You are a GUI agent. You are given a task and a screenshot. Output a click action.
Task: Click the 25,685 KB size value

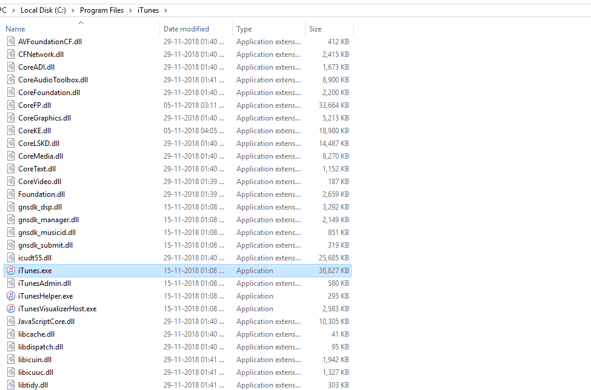tap(334, 258)
